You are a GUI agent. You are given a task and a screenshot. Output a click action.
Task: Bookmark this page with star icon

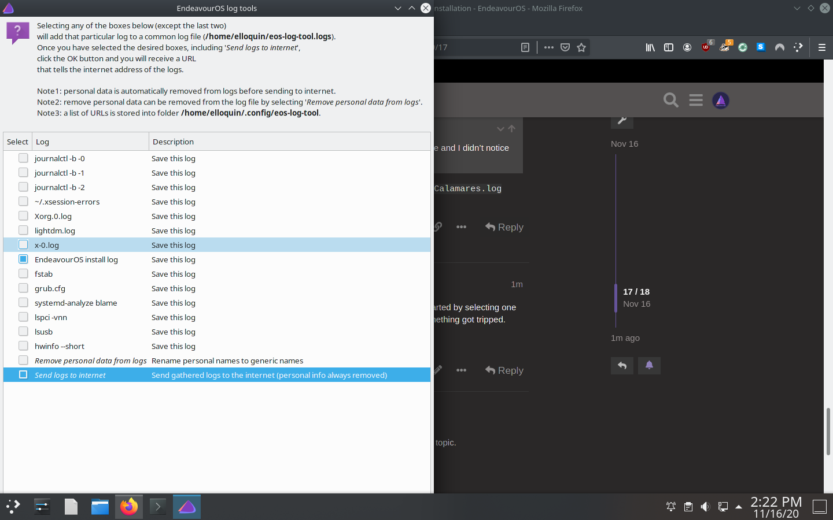point(581,47)
